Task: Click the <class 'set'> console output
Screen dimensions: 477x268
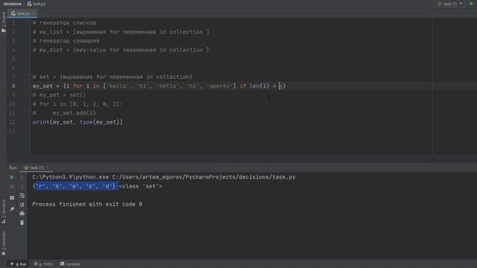Action: tap(141, 186)
